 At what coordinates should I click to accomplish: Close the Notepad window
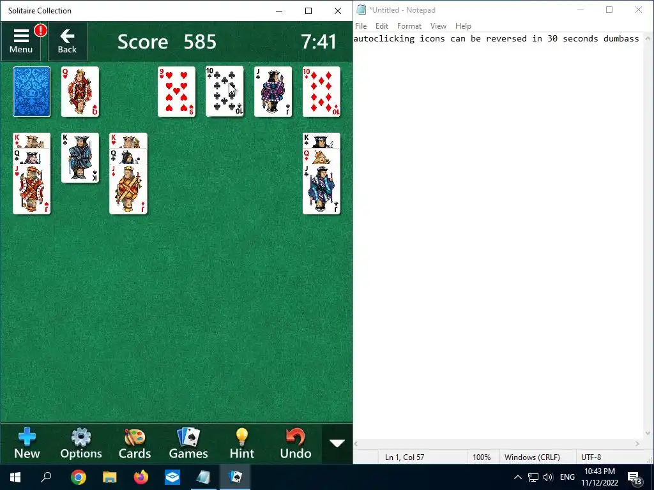(639, 10)
